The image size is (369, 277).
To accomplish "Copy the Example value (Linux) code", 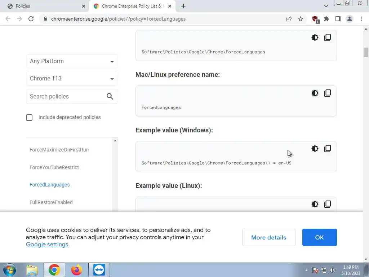I will [x=328, y=204].
